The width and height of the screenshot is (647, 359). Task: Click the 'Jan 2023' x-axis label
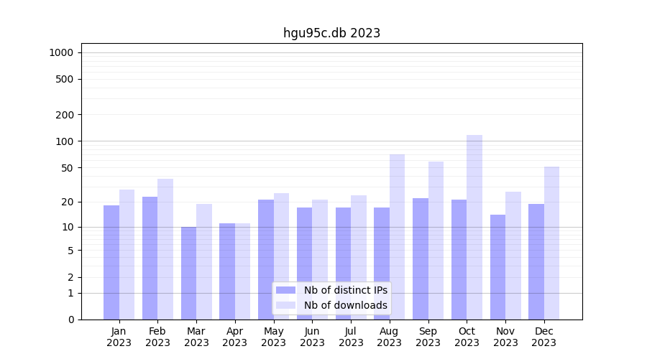[x=119, y=337]
